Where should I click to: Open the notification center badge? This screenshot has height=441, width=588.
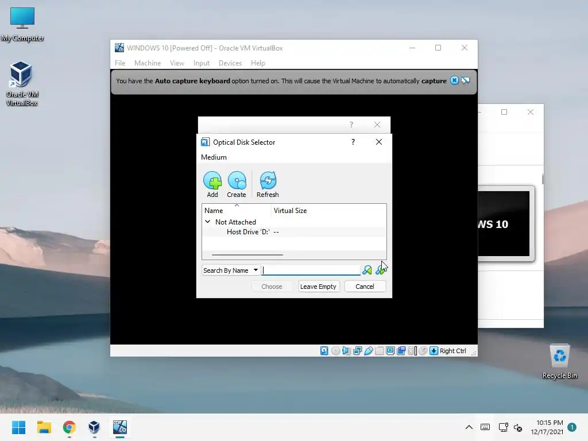click(x=572, y=427)
